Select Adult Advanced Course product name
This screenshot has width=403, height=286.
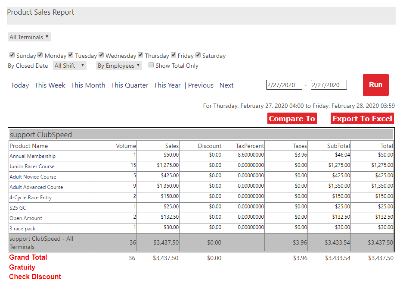tap(36, 187)
